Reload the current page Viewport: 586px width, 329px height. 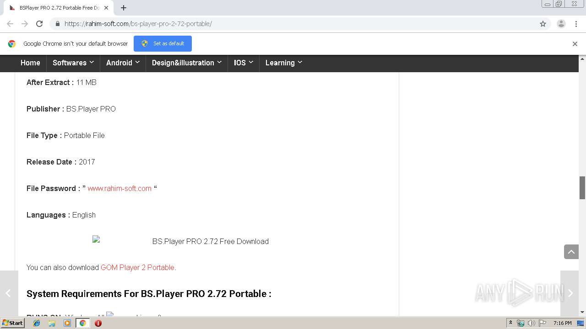click(x=39, y=24)
